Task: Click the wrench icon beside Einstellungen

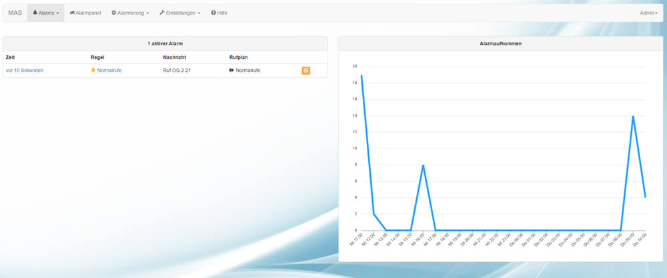Action: pos(162,13)
